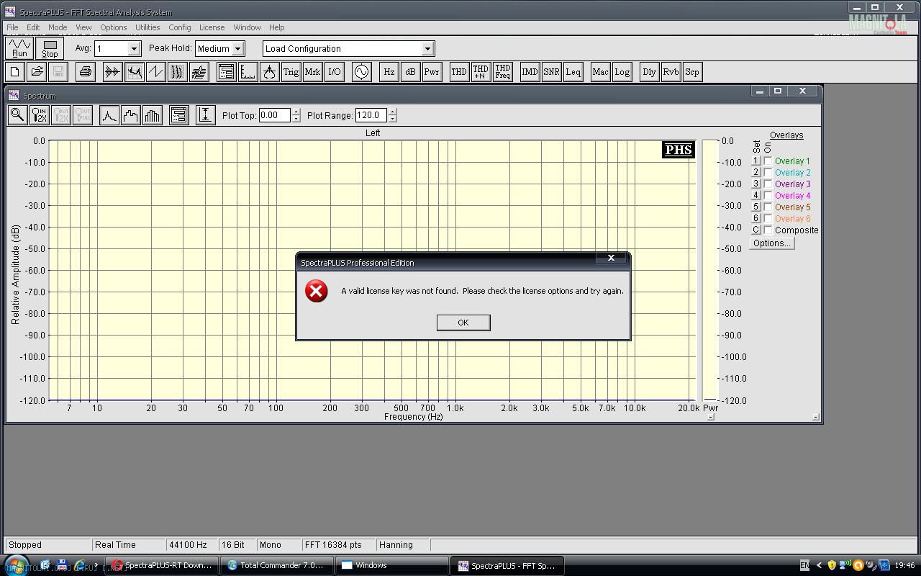Click the Run button in the toolbar
Image resolution: width=921 pixels, height=576 pixels.
click(x=19, y=48)
